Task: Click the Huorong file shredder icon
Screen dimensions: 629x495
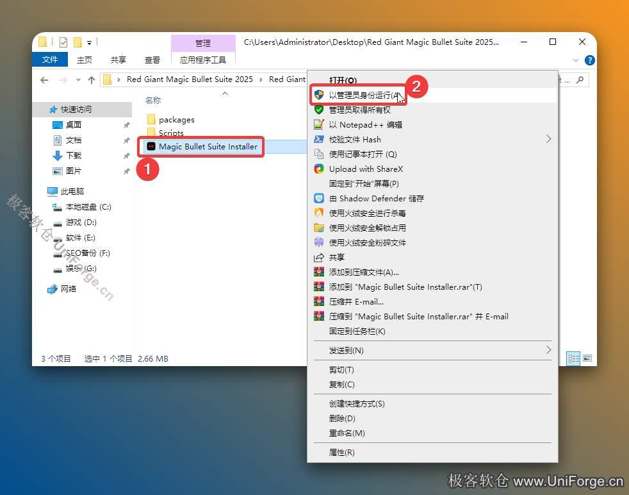Action: coord(319,242)
